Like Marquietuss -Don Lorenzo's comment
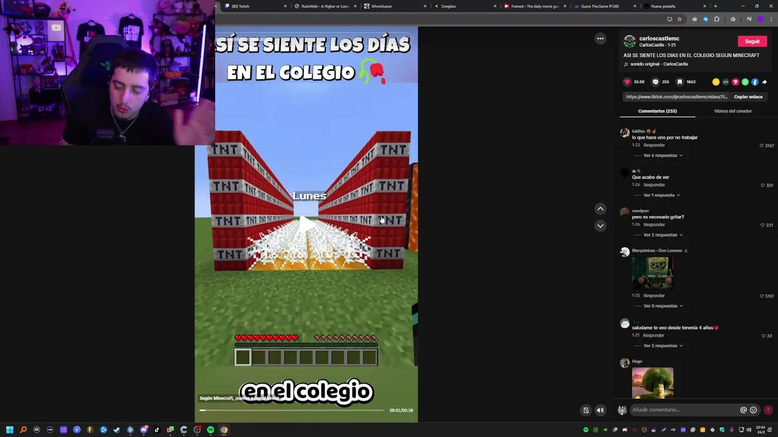778x437 pixels. click(x=762, y=296)
